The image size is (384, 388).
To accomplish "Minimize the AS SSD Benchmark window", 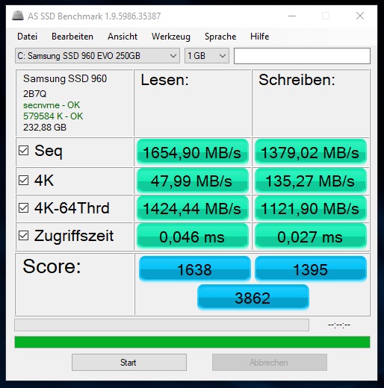I will (292, 16).
